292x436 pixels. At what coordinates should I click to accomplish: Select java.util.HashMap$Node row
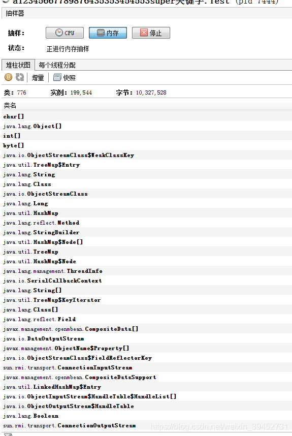(x=147, y=261)
